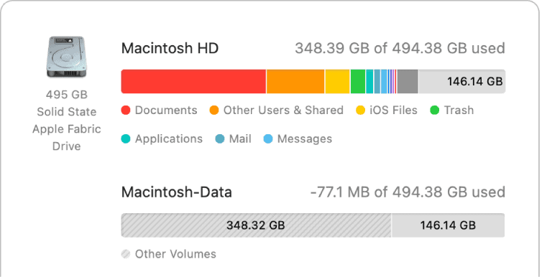Click the red Documents legend dot
This screenshot has height=277, width=542.
126,111
